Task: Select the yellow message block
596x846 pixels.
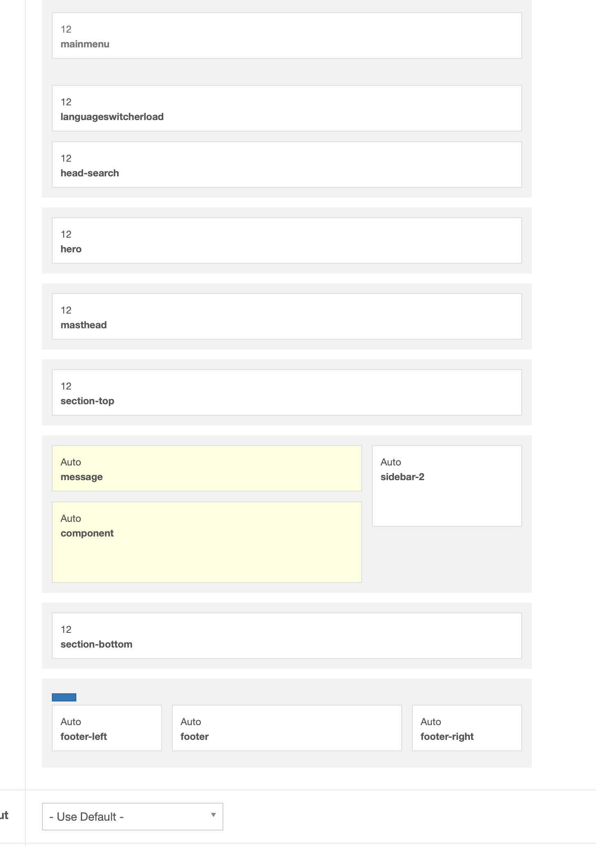Action: [207, 469]
